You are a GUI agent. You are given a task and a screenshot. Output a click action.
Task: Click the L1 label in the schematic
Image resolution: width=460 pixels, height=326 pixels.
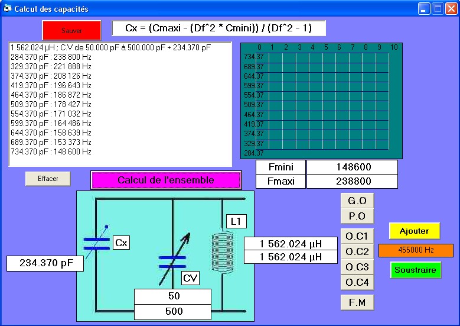(236, 221)
